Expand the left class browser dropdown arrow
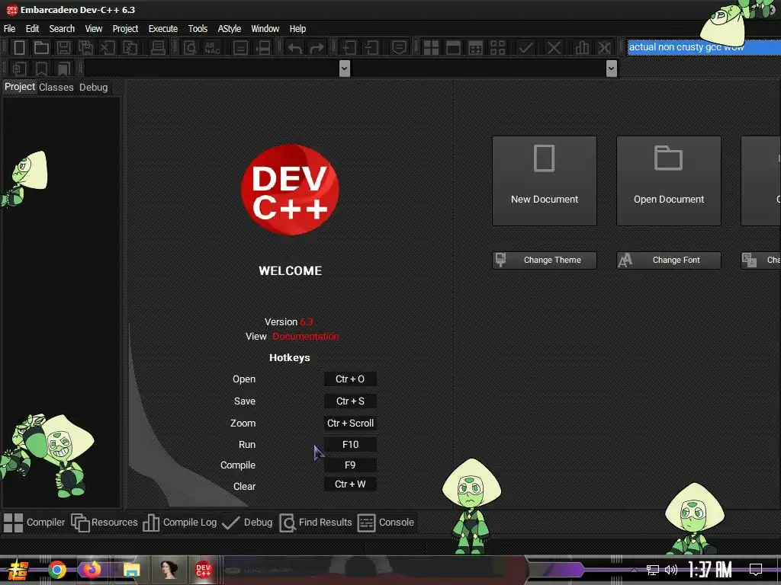 [x=344, y=68]
